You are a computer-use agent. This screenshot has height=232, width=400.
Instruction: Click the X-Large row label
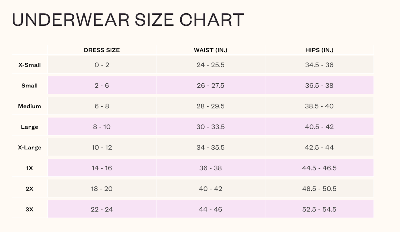29,147
